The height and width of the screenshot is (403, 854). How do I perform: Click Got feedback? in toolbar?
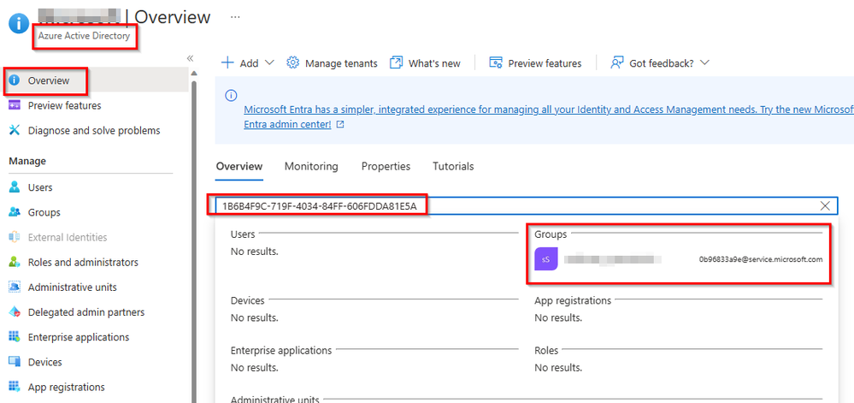click(660, 62)
